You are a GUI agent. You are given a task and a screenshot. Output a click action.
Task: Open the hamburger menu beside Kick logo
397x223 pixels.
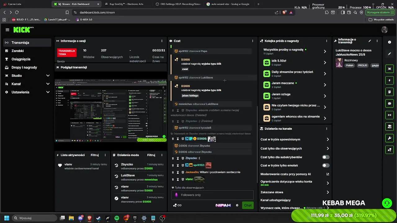[x=7, y=30]
